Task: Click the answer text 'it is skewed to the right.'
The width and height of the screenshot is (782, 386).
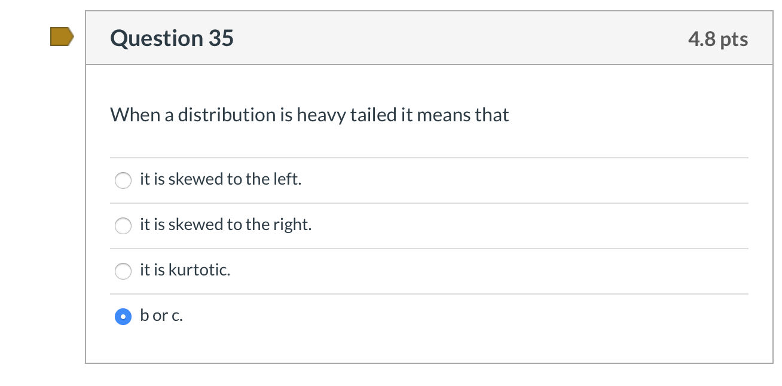Action: pyautogui.click(x=225, y=225)
